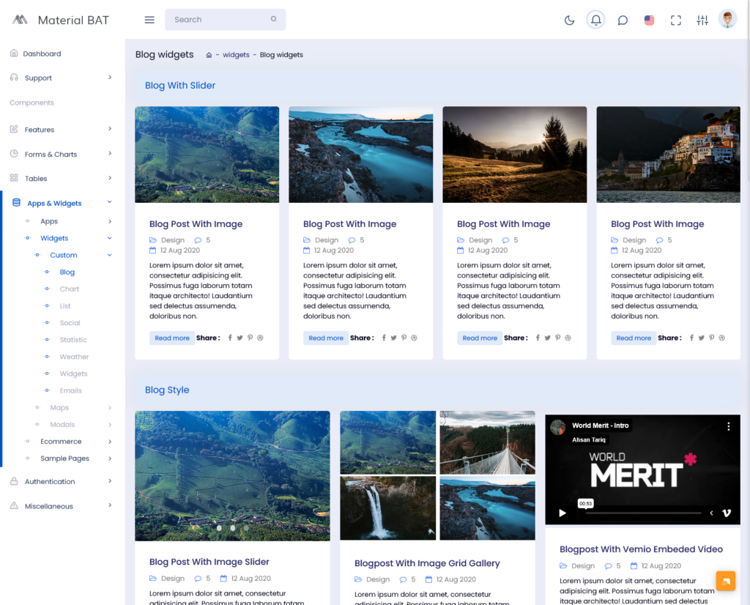Click the waterfall image in grid gallery

point(388,508)
